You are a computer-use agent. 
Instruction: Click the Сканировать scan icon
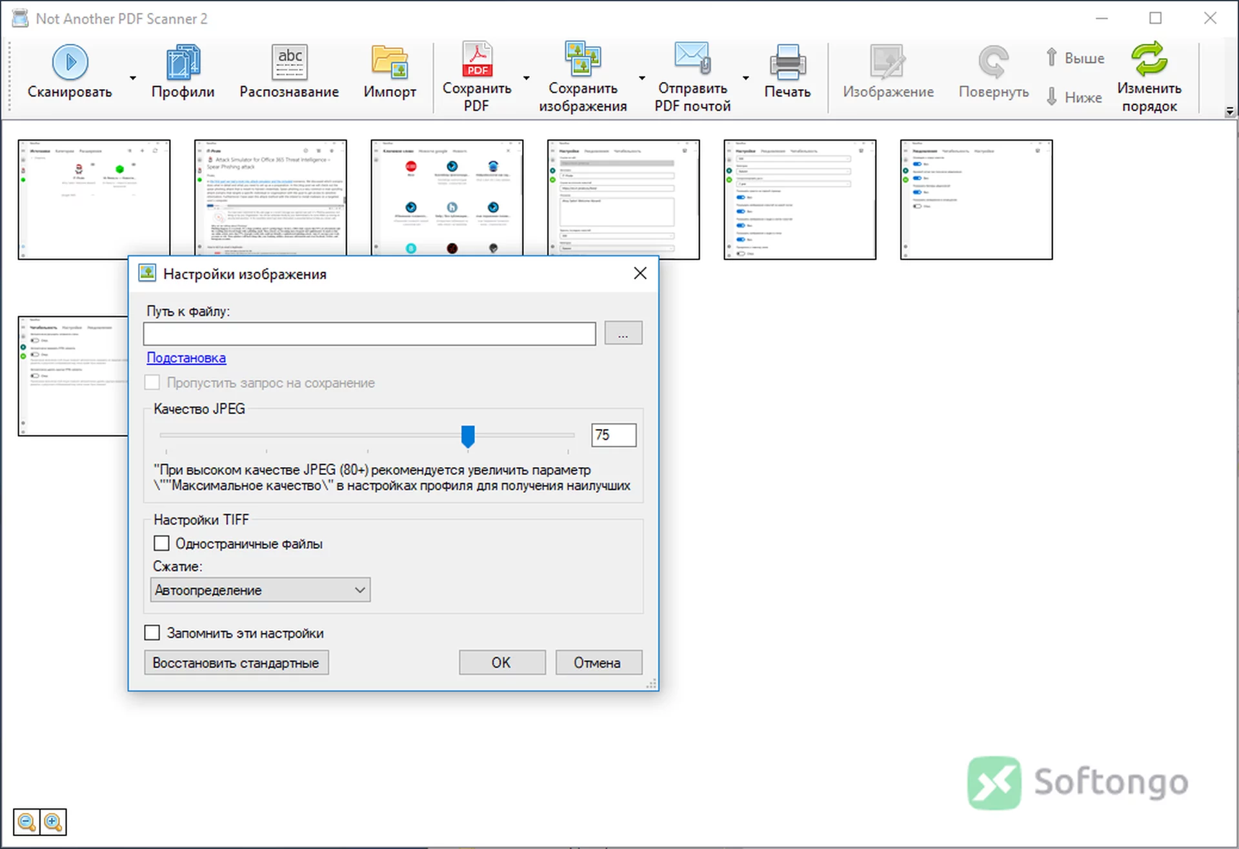tap(70, 63)
